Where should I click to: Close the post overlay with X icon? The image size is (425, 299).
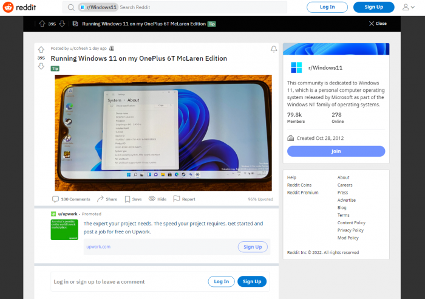(372, 24)
